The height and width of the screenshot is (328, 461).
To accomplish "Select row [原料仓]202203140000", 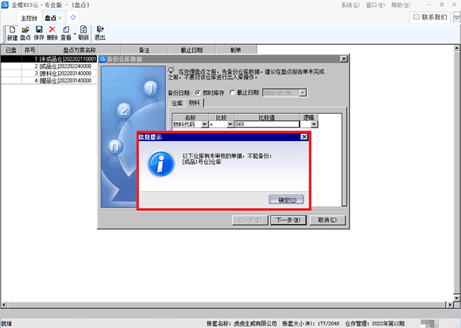I will coord(49,73).
